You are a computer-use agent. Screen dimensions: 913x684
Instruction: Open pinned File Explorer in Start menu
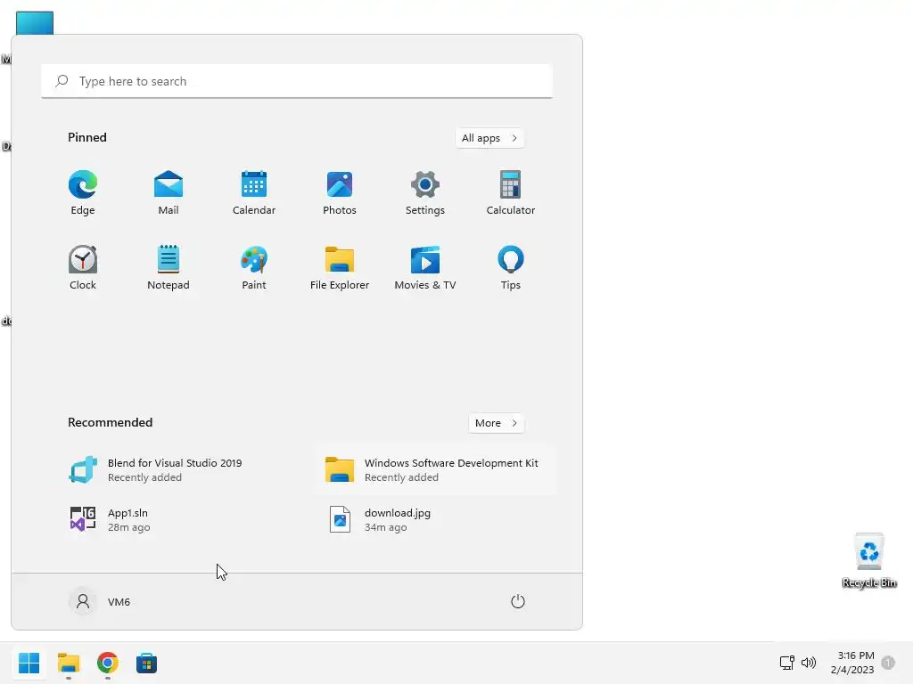tap(340, 267)
